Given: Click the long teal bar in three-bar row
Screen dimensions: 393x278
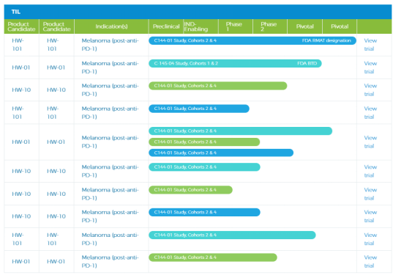Looking at the screenshot, I should [x=240, y=131].
